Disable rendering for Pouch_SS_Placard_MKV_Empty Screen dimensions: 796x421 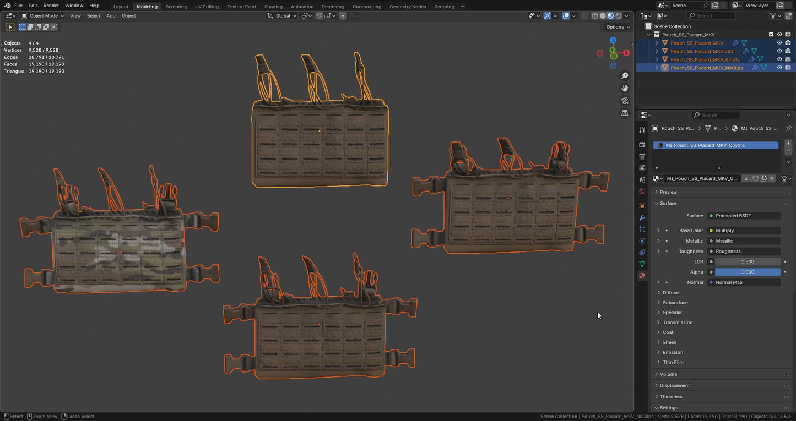(x=788, y=59)
